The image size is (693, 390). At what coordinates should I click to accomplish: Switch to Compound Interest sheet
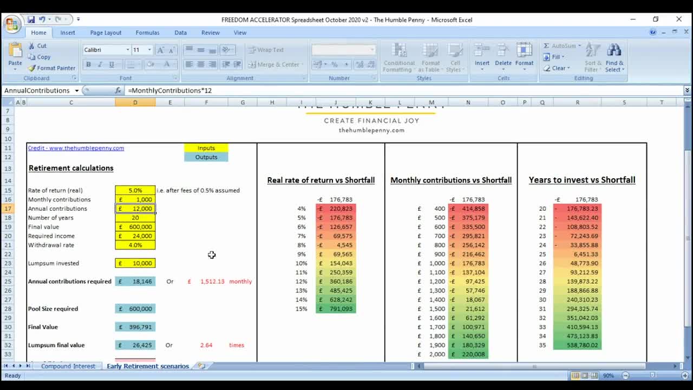68,366
